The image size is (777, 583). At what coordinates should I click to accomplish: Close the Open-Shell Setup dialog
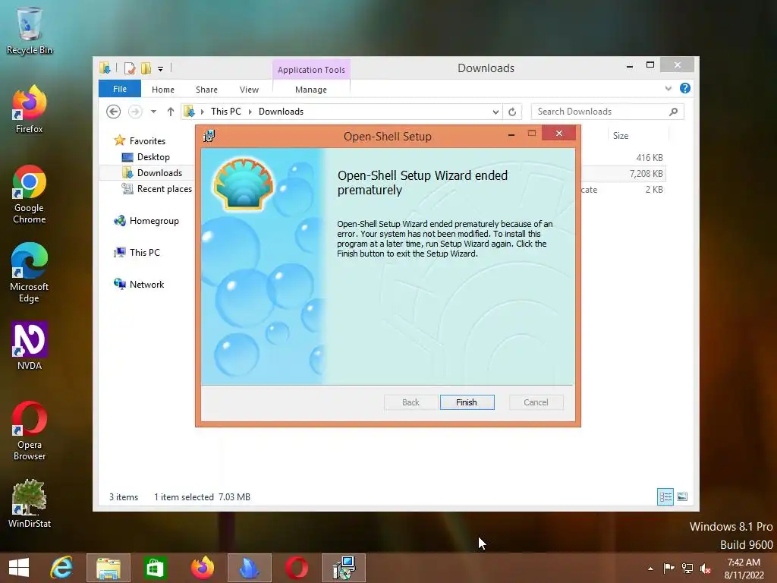click(x=558, y=134)
